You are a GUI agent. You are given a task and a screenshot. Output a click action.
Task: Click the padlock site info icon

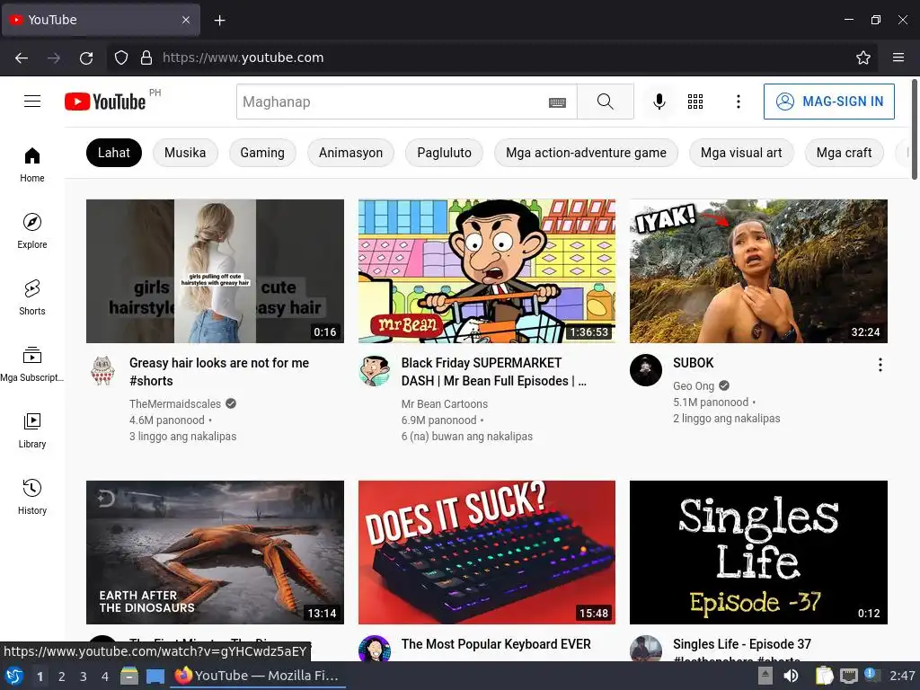[146, 57]
